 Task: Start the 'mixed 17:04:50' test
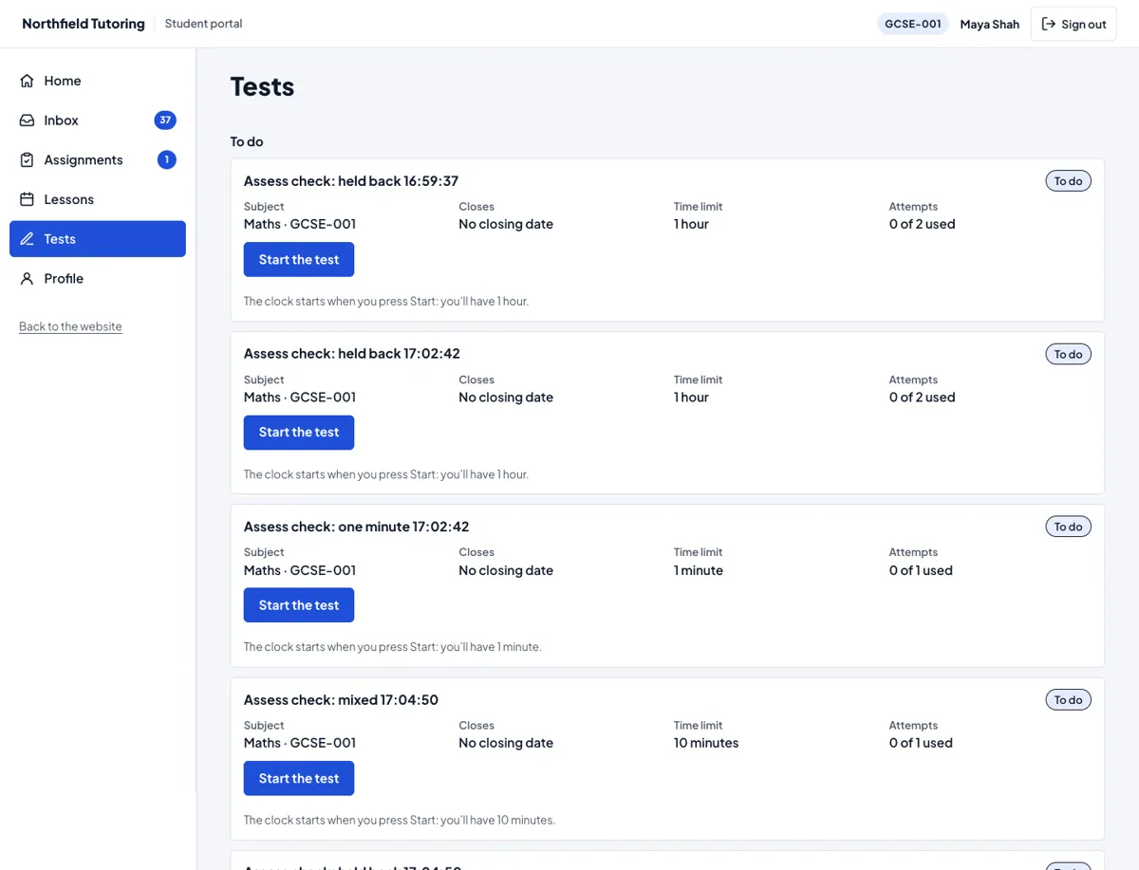coord(299,778)
